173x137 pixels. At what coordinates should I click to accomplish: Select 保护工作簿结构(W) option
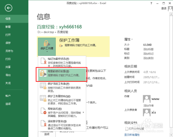(62, 100)
